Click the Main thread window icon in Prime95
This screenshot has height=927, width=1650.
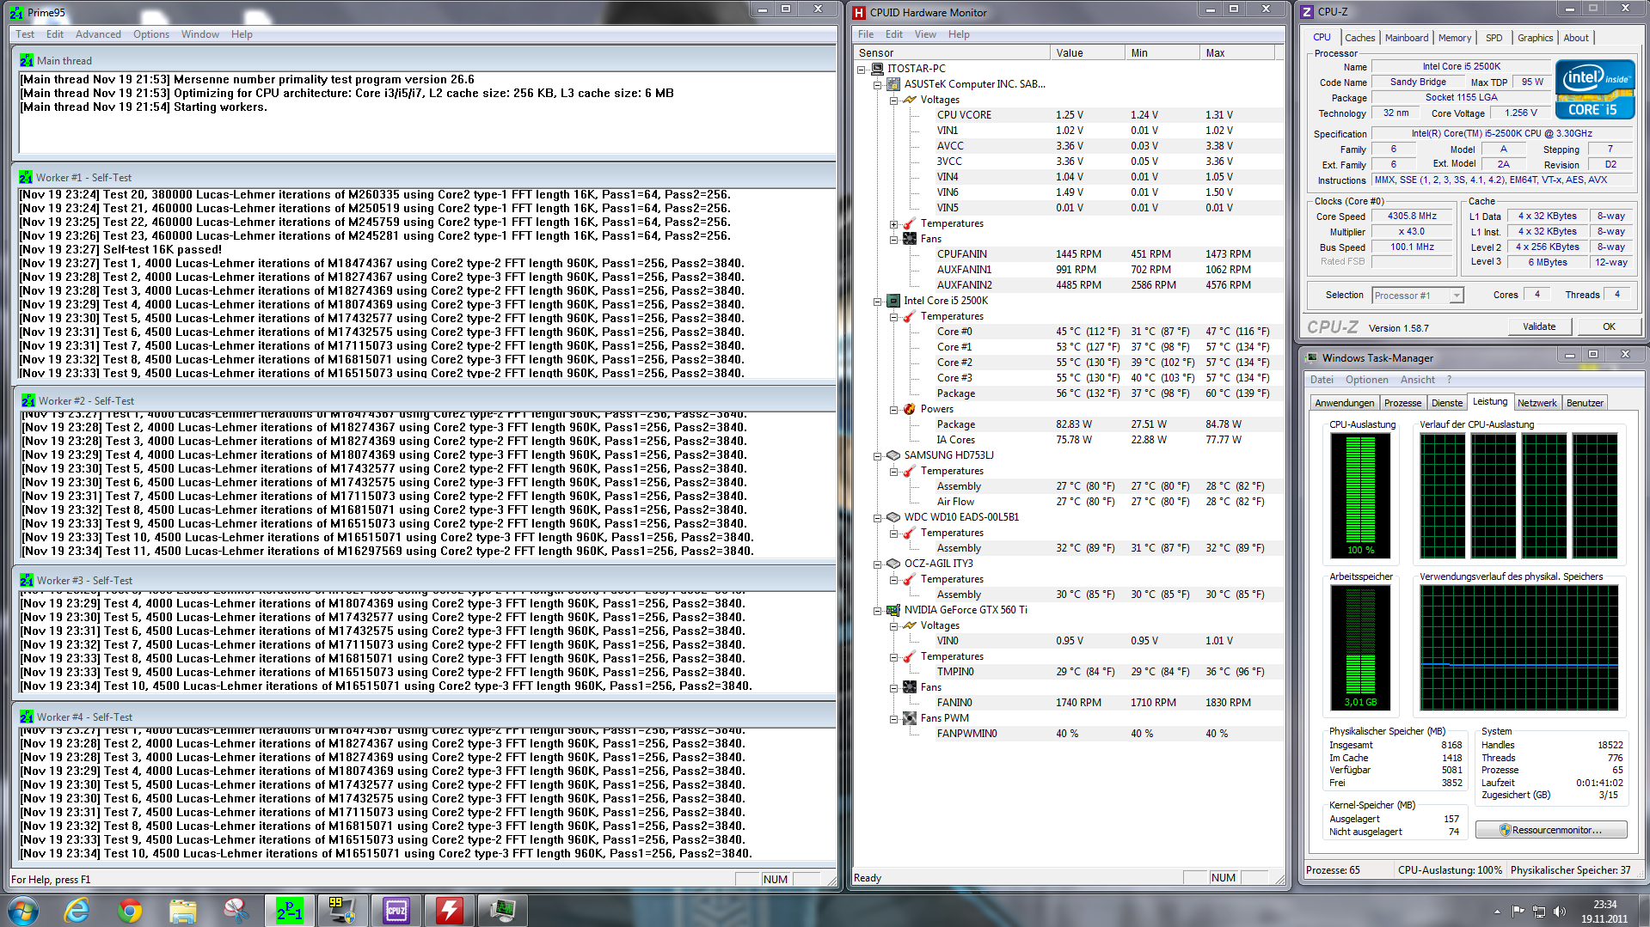(x=27, y=60)
